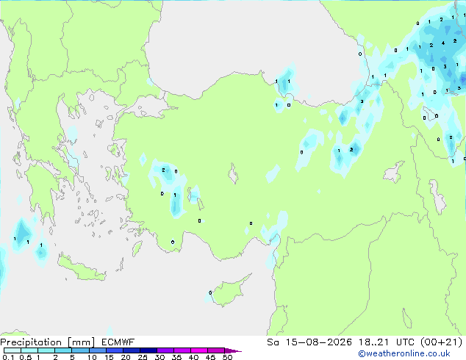
Task: Click the legend value '45'
Action: click(210, 357)
